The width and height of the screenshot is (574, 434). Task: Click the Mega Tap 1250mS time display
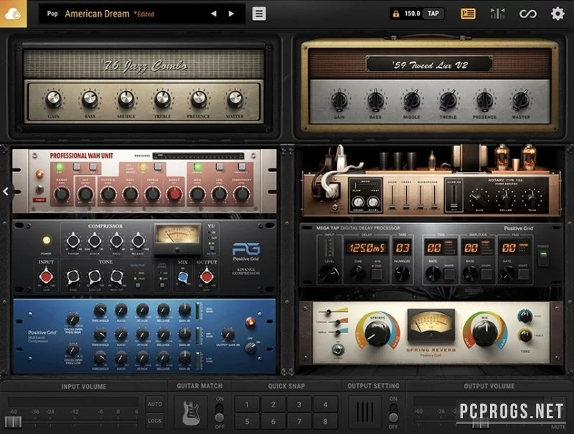(367, 248)
